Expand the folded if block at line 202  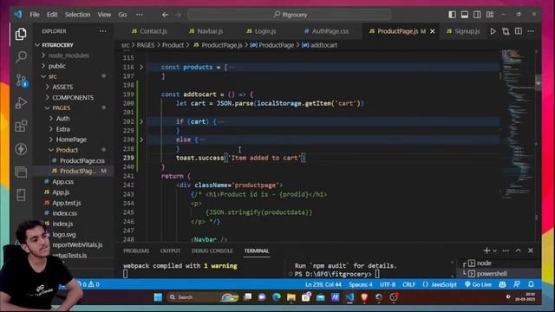(141, 121)
